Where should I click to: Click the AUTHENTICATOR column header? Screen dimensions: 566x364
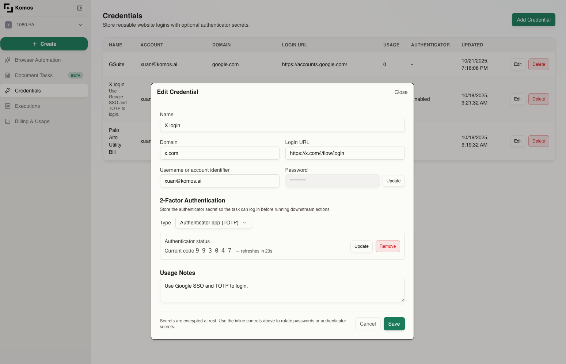click(x=430, y=45)
